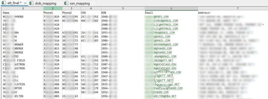The width and height of the screenshot is (268, 99).
Task: Click the ssn_mapping tab file icon
Action: (66, 3)
